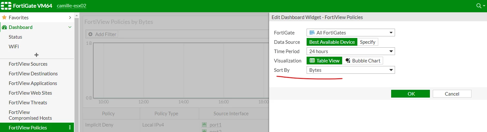
Task: Click the Dashboard gauge icon
Action: [x=4, y=27]
